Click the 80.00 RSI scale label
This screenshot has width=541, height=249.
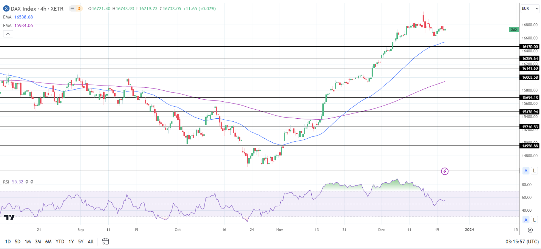click(x=527, y=185)
